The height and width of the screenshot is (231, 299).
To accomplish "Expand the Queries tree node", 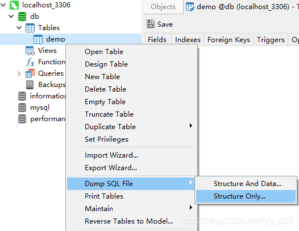I will coord(19,73).
